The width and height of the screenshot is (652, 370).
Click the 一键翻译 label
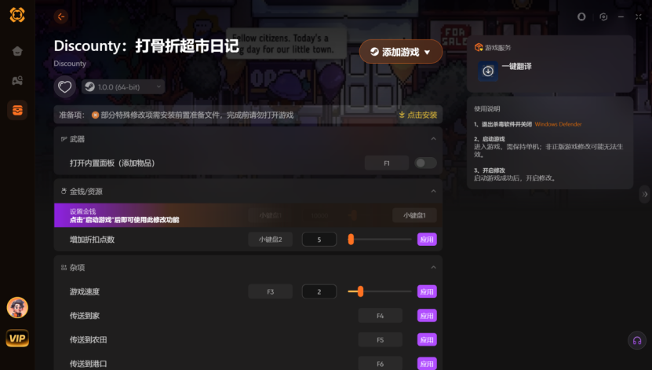tap(516, 67)
